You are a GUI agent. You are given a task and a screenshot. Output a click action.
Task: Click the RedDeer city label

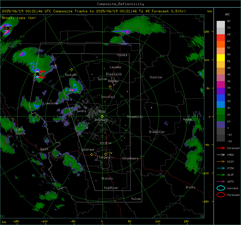(114, 81)
